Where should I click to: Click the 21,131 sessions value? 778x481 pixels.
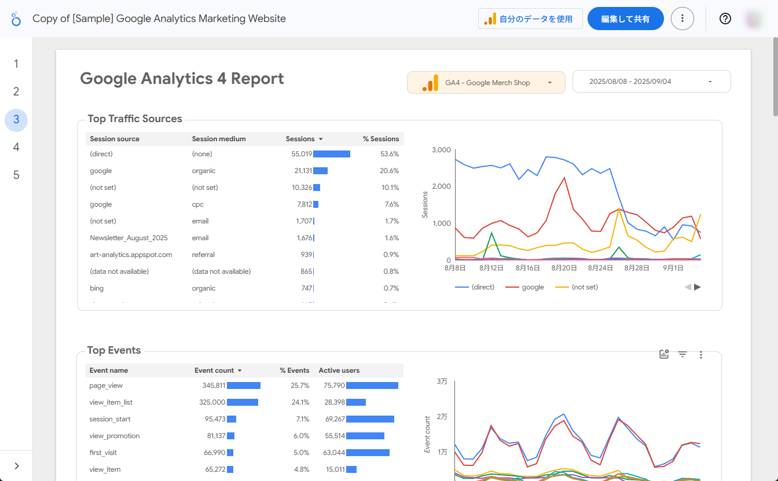pos(303,171)
